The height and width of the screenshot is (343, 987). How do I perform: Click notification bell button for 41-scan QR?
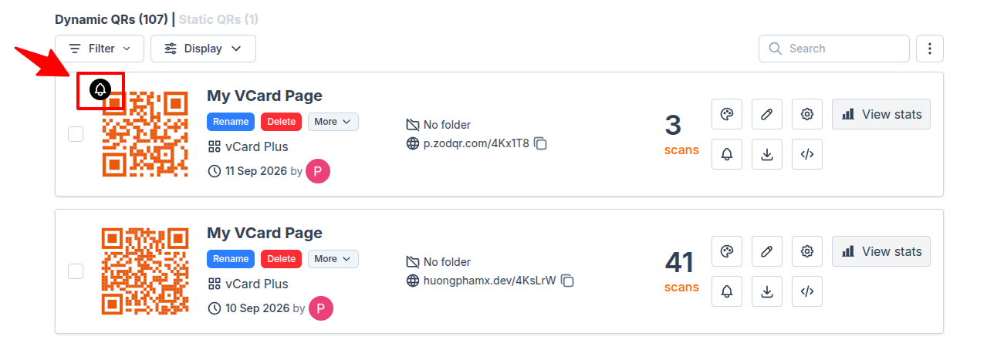pos(726,291)
